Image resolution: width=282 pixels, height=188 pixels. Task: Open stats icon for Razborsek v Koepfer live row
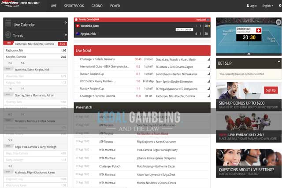(x=208, y=96)
